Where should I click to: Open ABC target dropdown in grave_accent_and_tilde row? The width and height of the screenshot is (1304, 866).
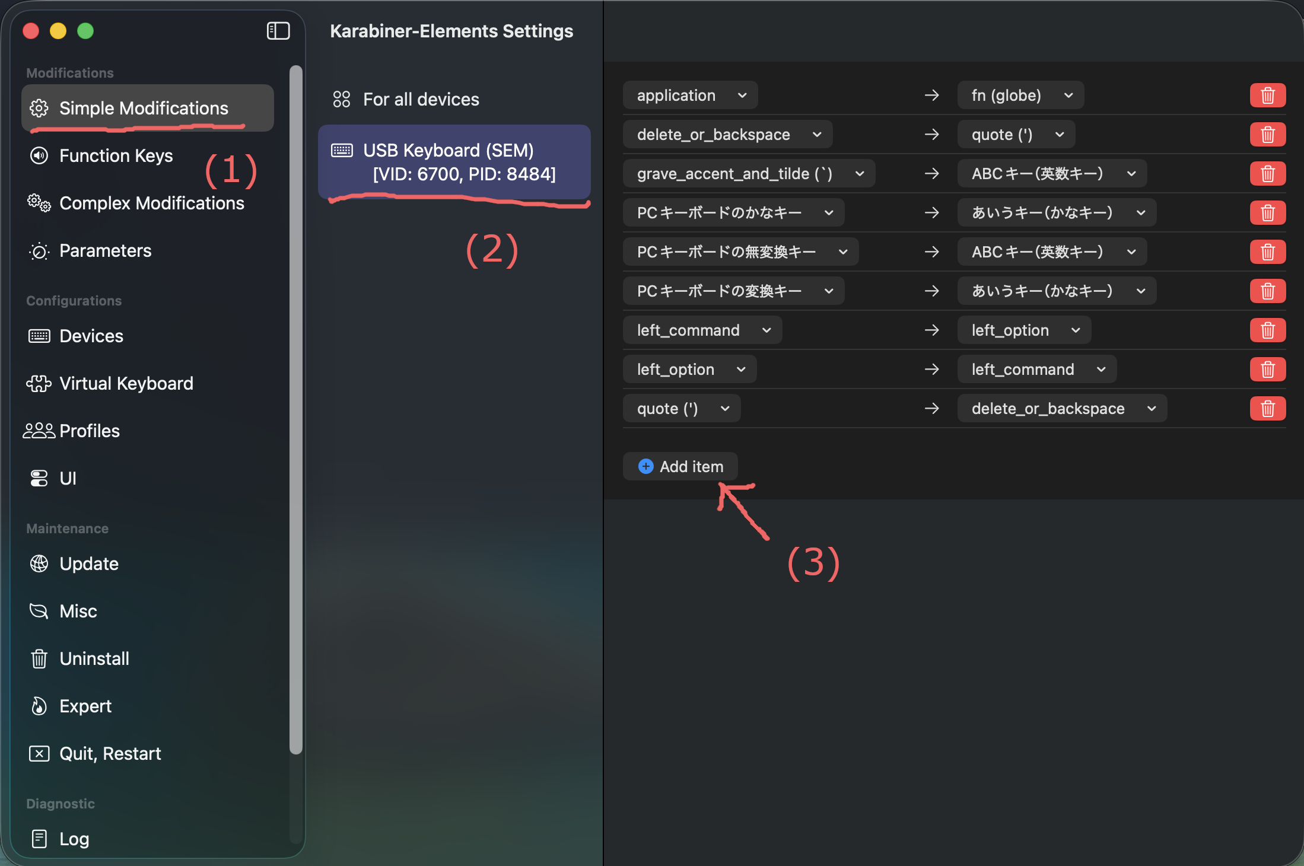(1052, 174)
